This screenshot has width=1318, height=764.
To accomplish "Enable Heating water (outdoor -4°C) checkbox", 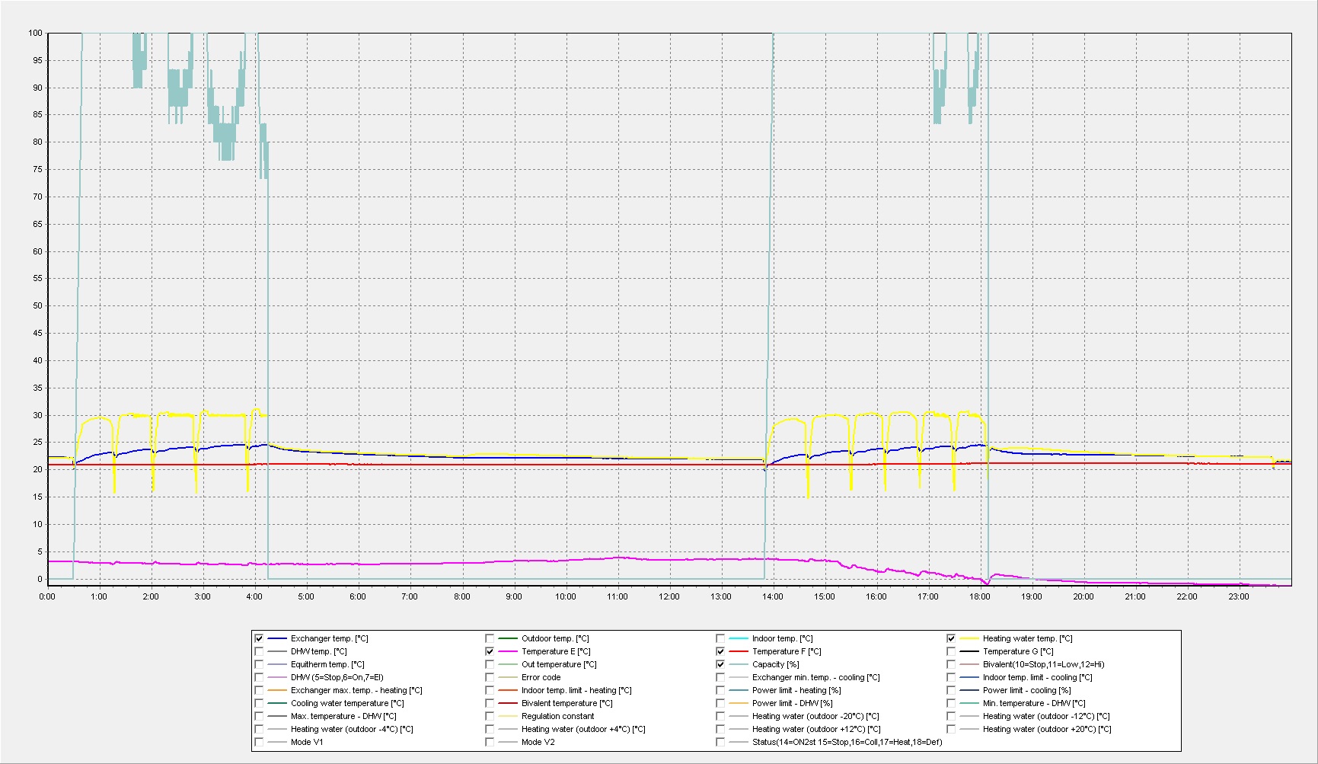I will pos(259,729).
